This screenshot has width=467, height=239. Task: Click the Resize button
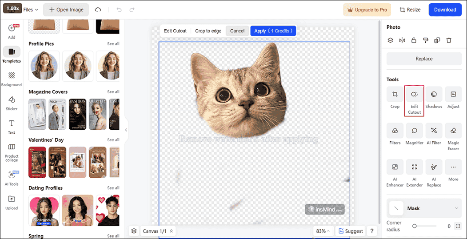coord(410,10)
